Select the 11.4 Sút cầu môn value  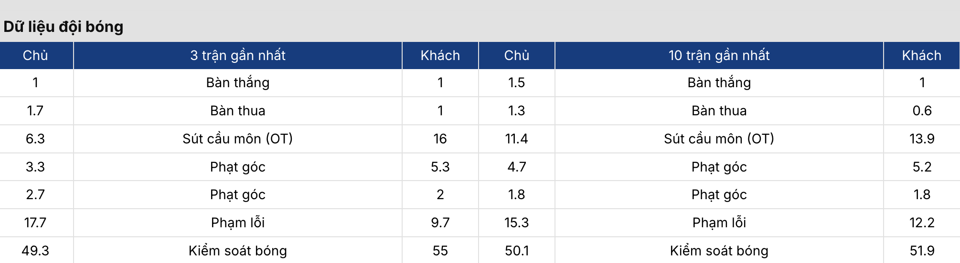click(516, 139)
